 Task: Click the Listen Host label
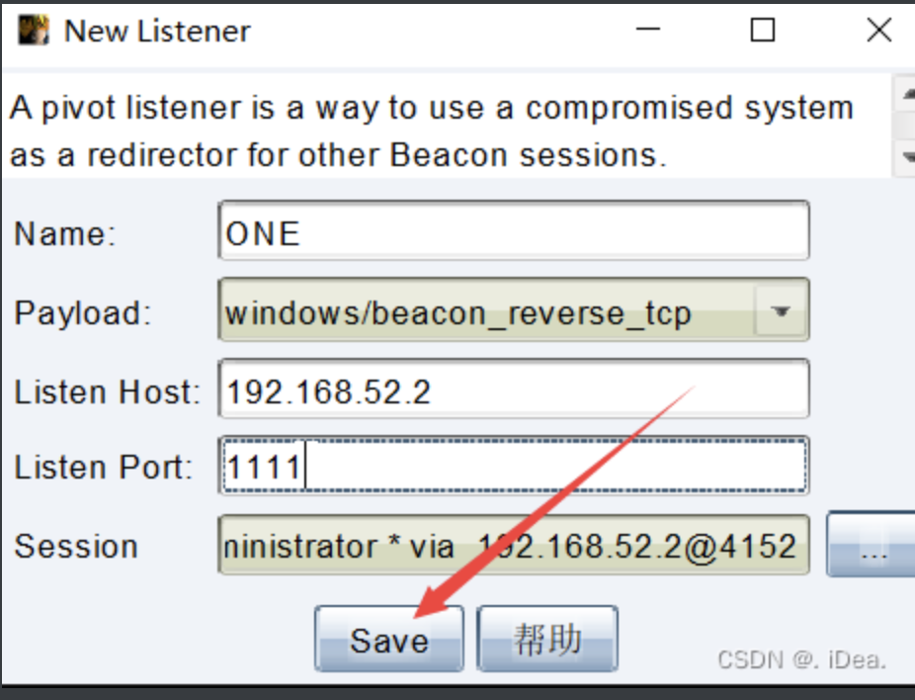coord(107,392)
